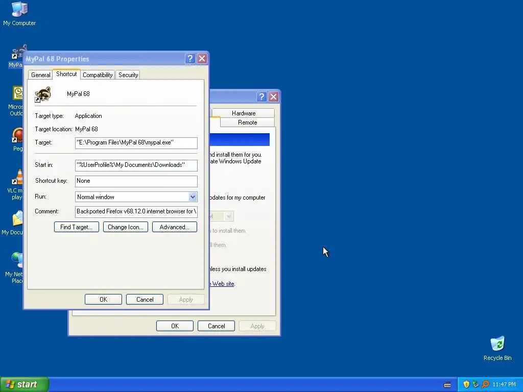The width and height of the screenshot is (523, 392).
Task: Click Change Icon button
Action: (126, 227)
